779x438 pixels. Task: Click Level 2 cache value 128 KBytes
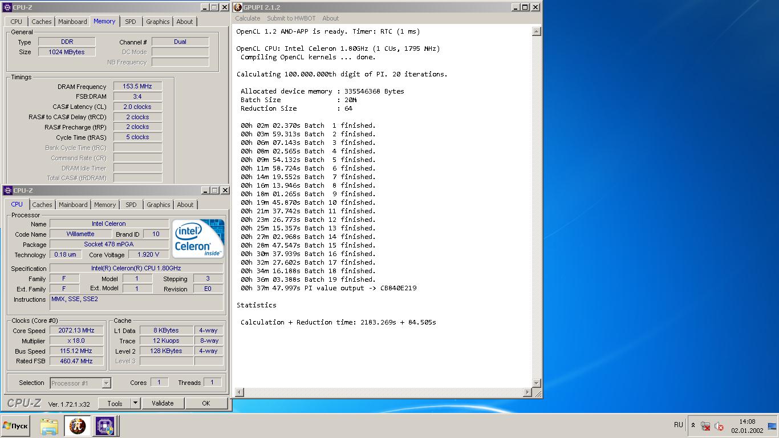166,351
